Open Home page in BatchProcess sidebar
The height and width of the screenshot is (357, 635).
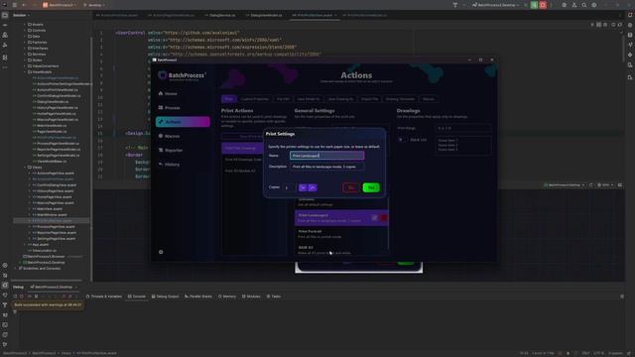click(183, 93)
